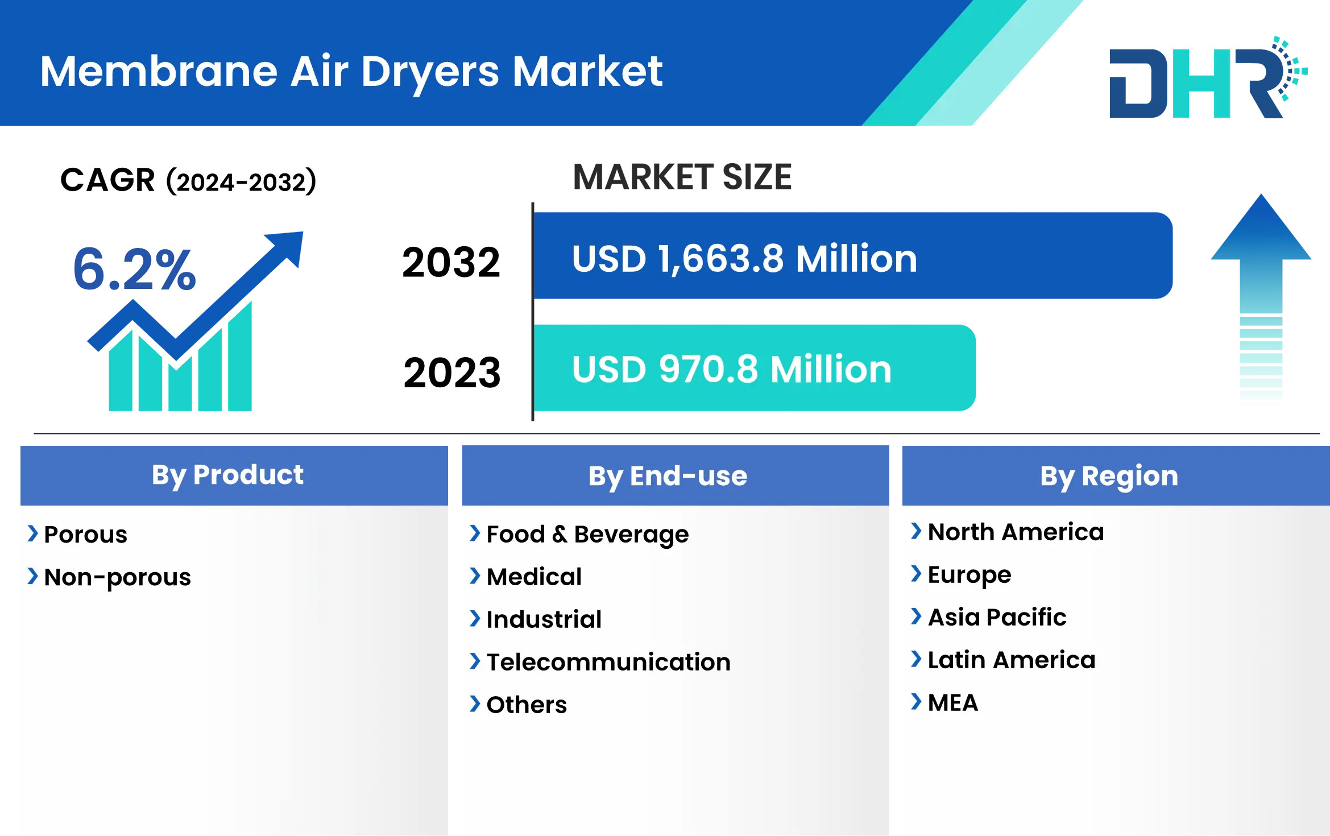
Task: Click the Industrial end-use entry
Action: (x=544, y=619)
